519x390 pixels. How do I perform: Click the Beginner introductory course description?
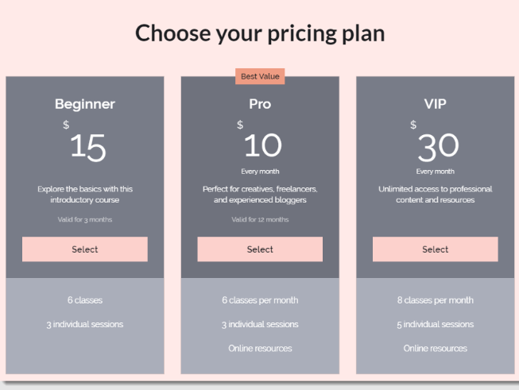tap(85, 195)
